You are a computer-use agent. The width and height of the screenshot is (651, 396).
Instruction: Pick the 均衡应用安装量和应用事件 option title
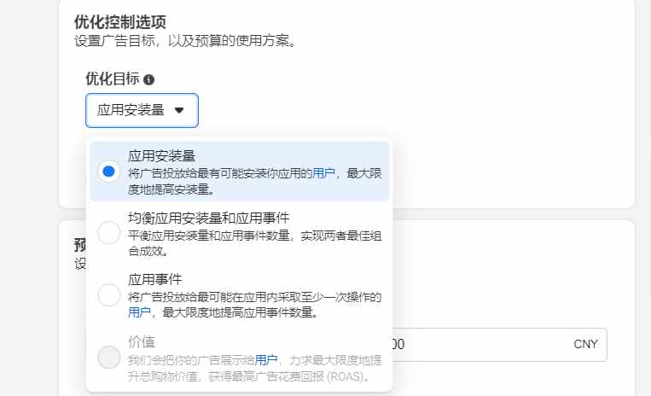208,218
